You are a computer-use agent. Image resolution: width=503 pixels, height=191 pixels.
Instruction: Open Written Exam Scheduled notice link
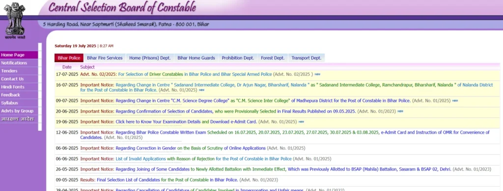coord(285,135)
